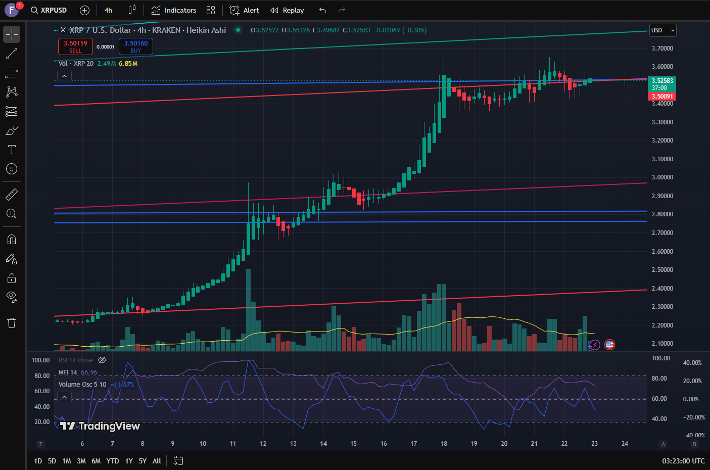
Task: Create an Alert
Action: coord(245,10)
